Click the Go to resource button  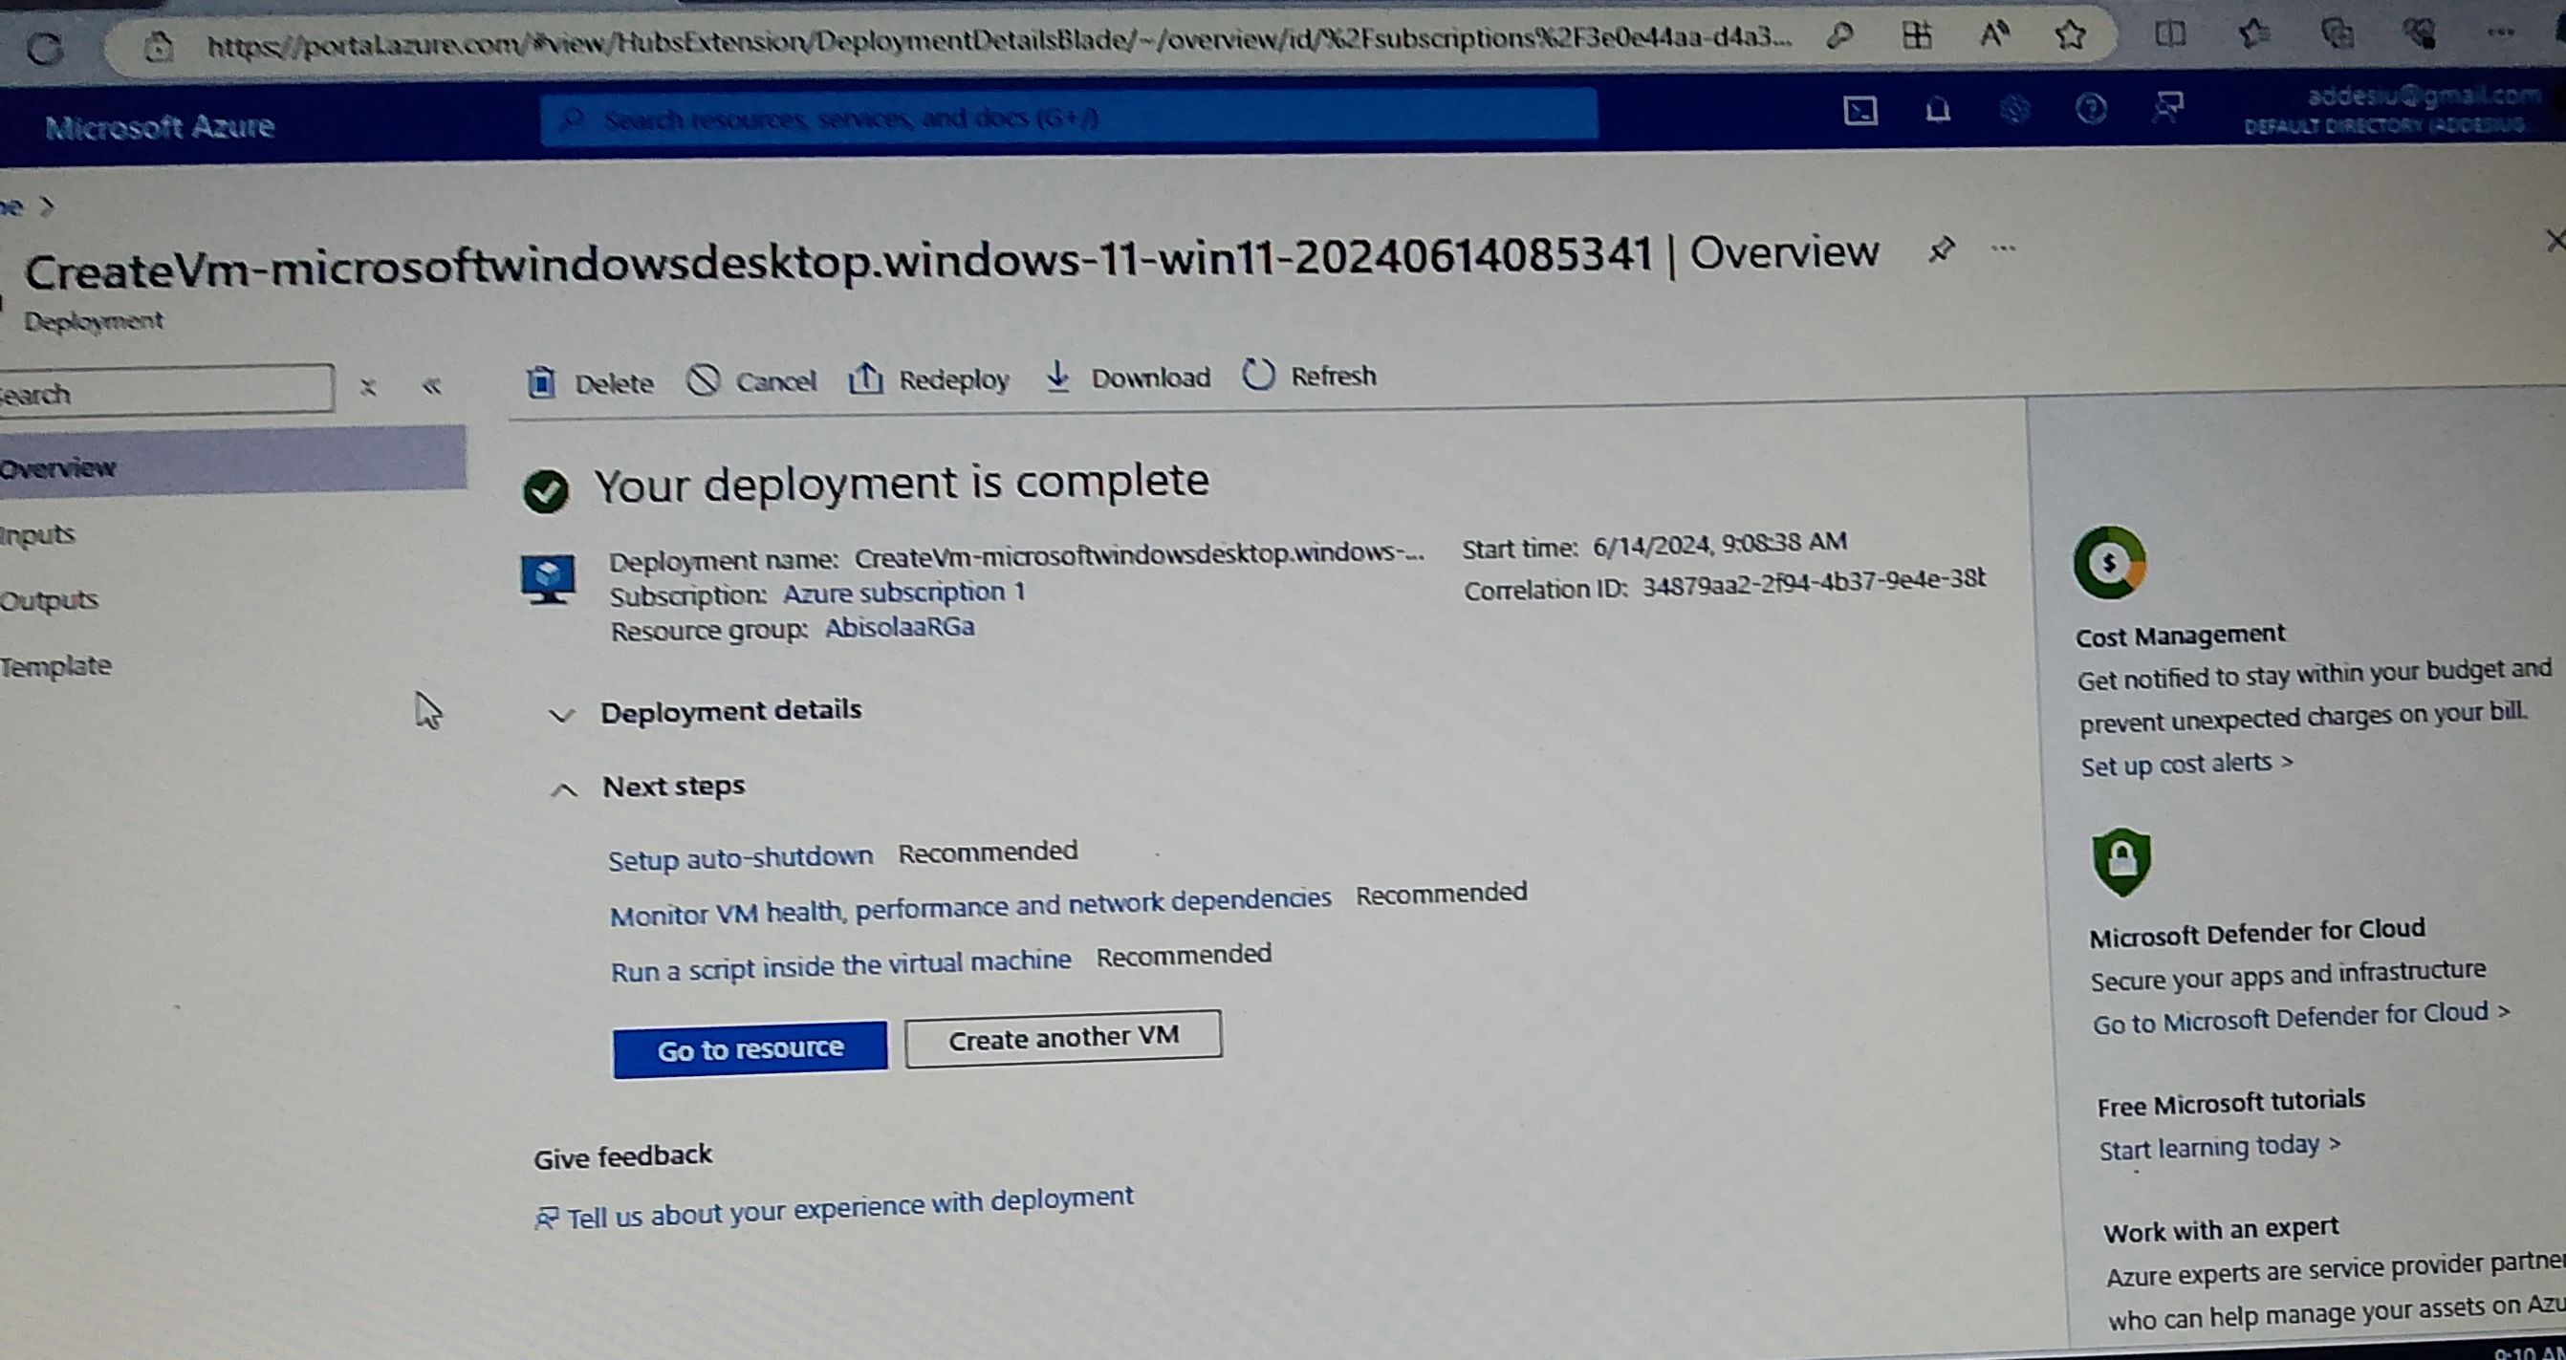pos(750,1049)
